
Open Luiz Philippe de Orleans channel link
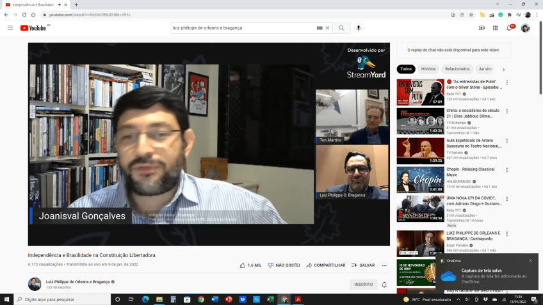pyautogui.click(x=77, y=281)
